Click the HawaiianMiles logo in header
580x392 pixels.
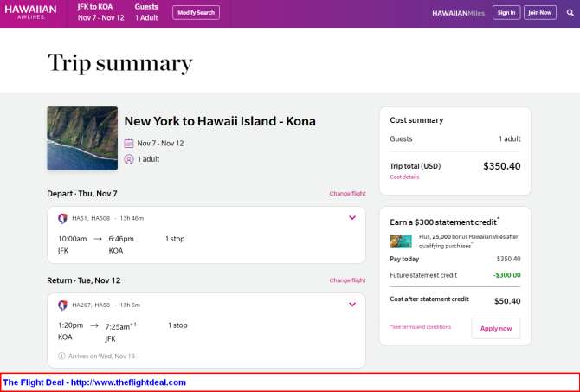[459, 13]
